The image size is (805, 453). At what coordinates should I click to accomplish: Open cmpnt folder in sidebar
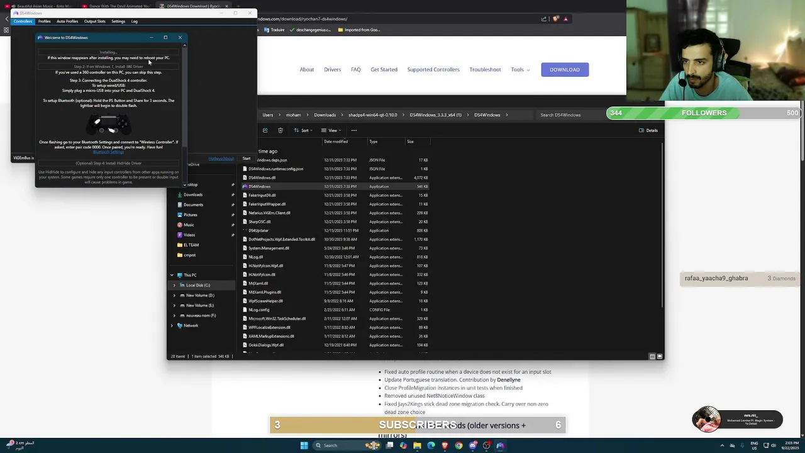(189, 255)
